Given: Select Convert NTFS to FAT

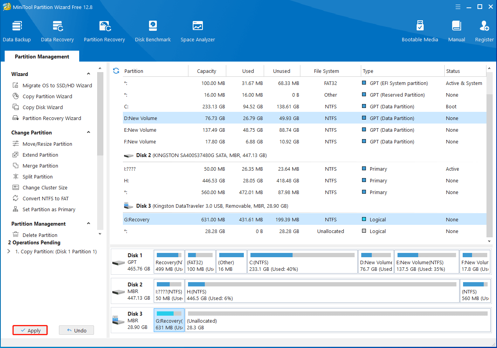Looking at the screenshot, I should 41,198.
